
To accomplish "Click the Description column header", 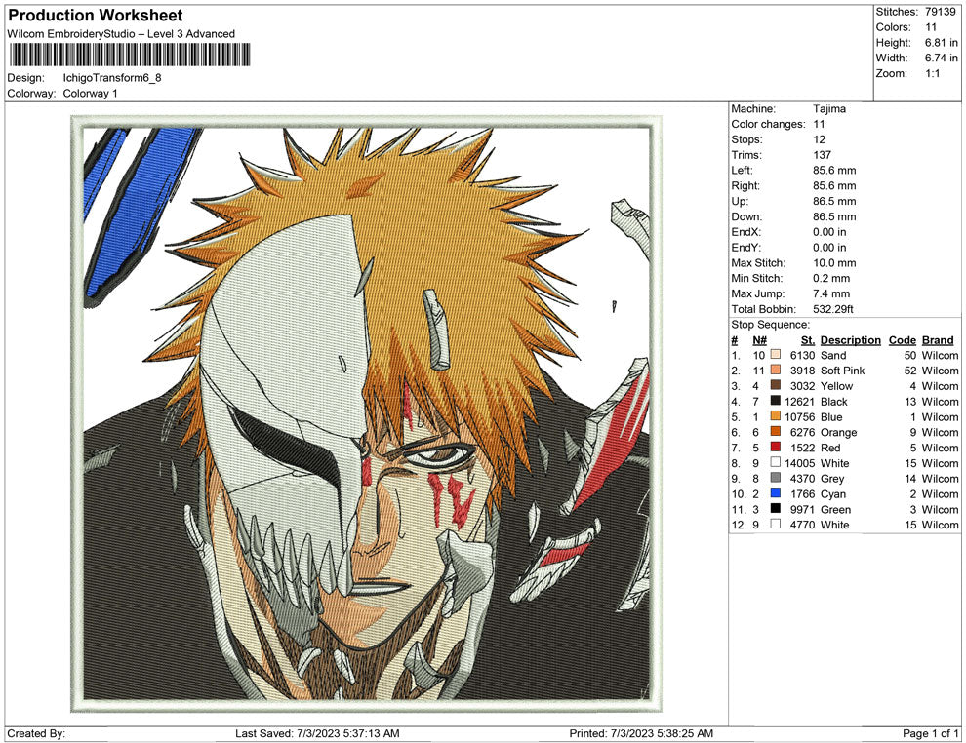I will (850, 340).
